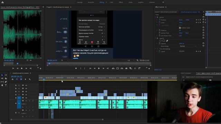Switch to the Audio workspace

(131, 2)
